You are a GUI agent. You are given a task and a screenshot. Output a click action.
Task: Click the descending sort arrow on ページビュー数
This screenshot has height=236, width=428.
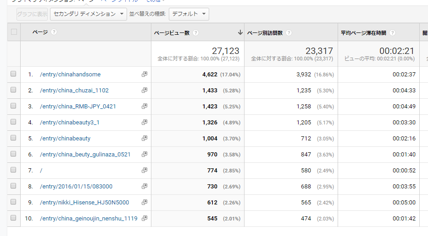pyautogui.click(x=240, y=32)
